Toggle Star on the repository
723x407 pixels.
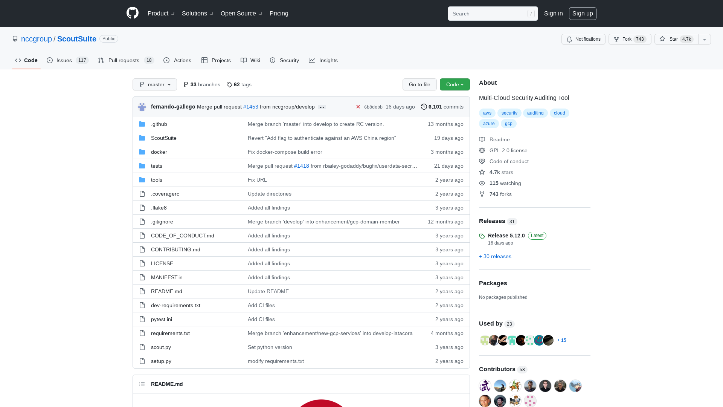tap(676, 39)
